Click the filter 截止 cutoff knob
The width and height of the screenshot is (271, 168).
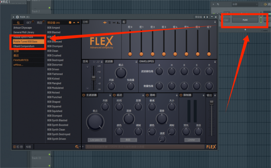[x=121, y=73]
